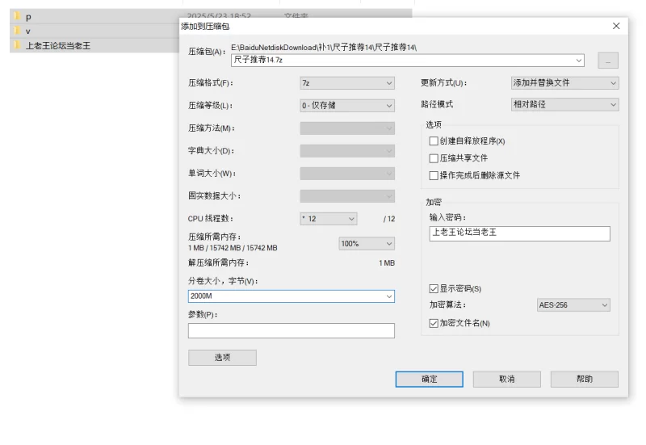This screenshot has height=445, width=646.
Task: Expand the 路径模式 相对路径 dropdown
Action: point(564,105)
